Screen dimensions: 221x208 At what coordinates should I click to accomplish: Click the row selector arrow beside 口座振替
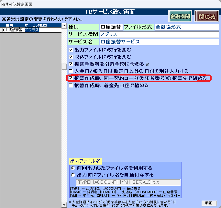(3, 30)
